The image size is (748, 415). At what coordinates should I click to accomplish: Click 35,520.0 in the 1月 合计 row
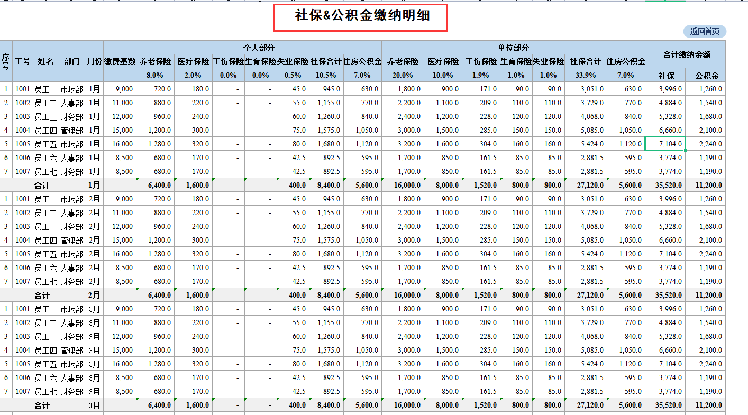tap(665, 185)
